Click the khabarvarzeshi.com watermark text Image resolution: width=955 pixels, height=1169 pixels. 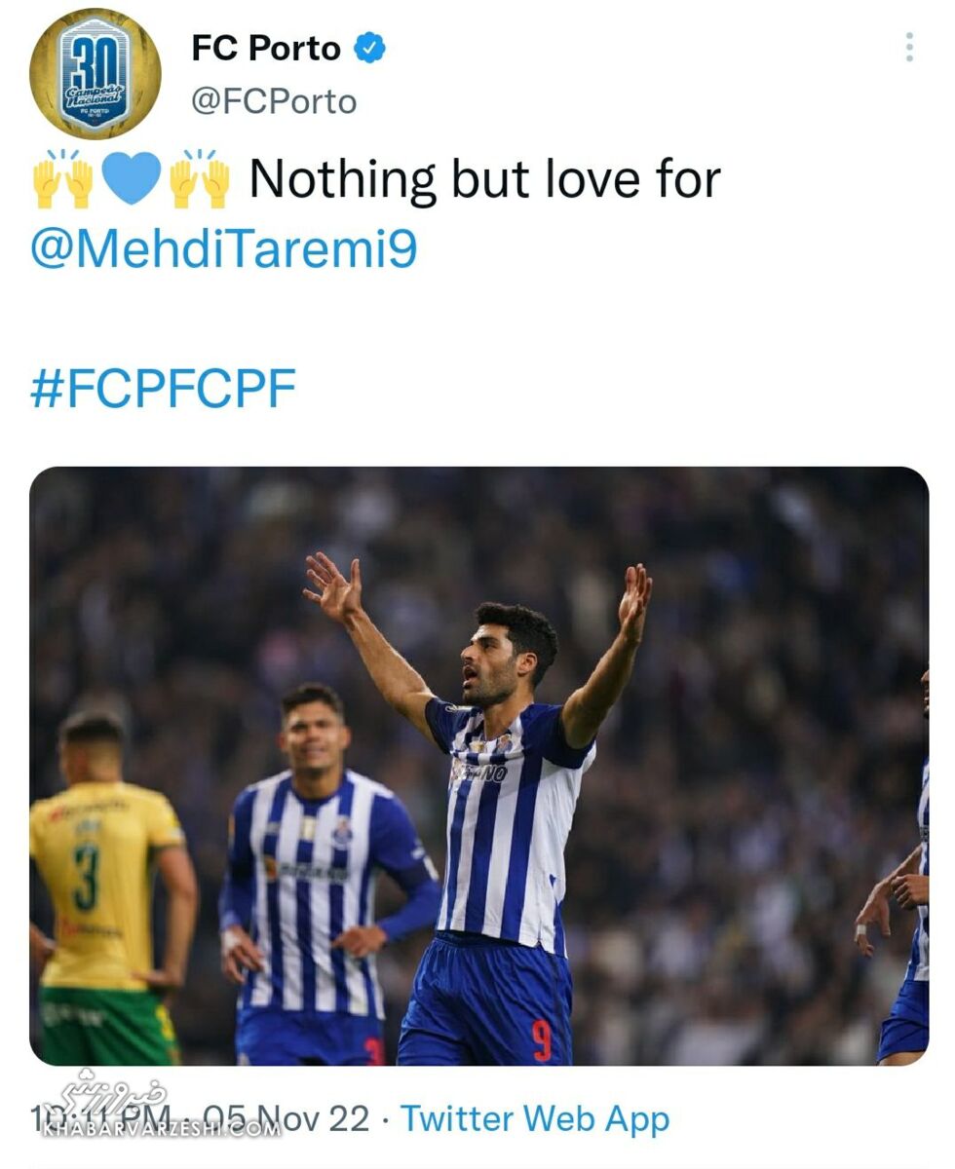coord(156,1130)
